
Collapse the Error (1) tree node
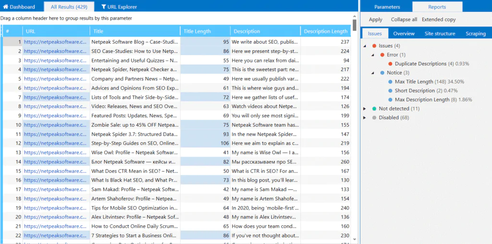pyautogui.click(x=373, y=55)
